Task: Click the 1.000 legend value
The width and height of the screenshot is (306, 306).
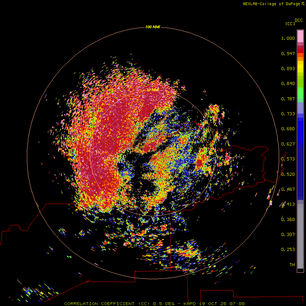Action: click(288, 38)
